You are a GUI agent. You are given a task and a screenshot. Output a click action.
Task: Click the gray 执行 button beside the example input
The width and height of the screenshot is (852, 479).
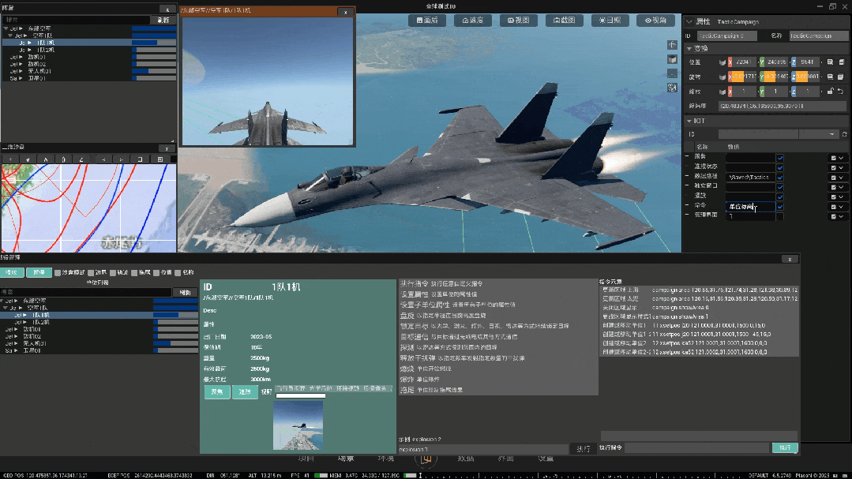pyautogui.click(x=583, y=449)
